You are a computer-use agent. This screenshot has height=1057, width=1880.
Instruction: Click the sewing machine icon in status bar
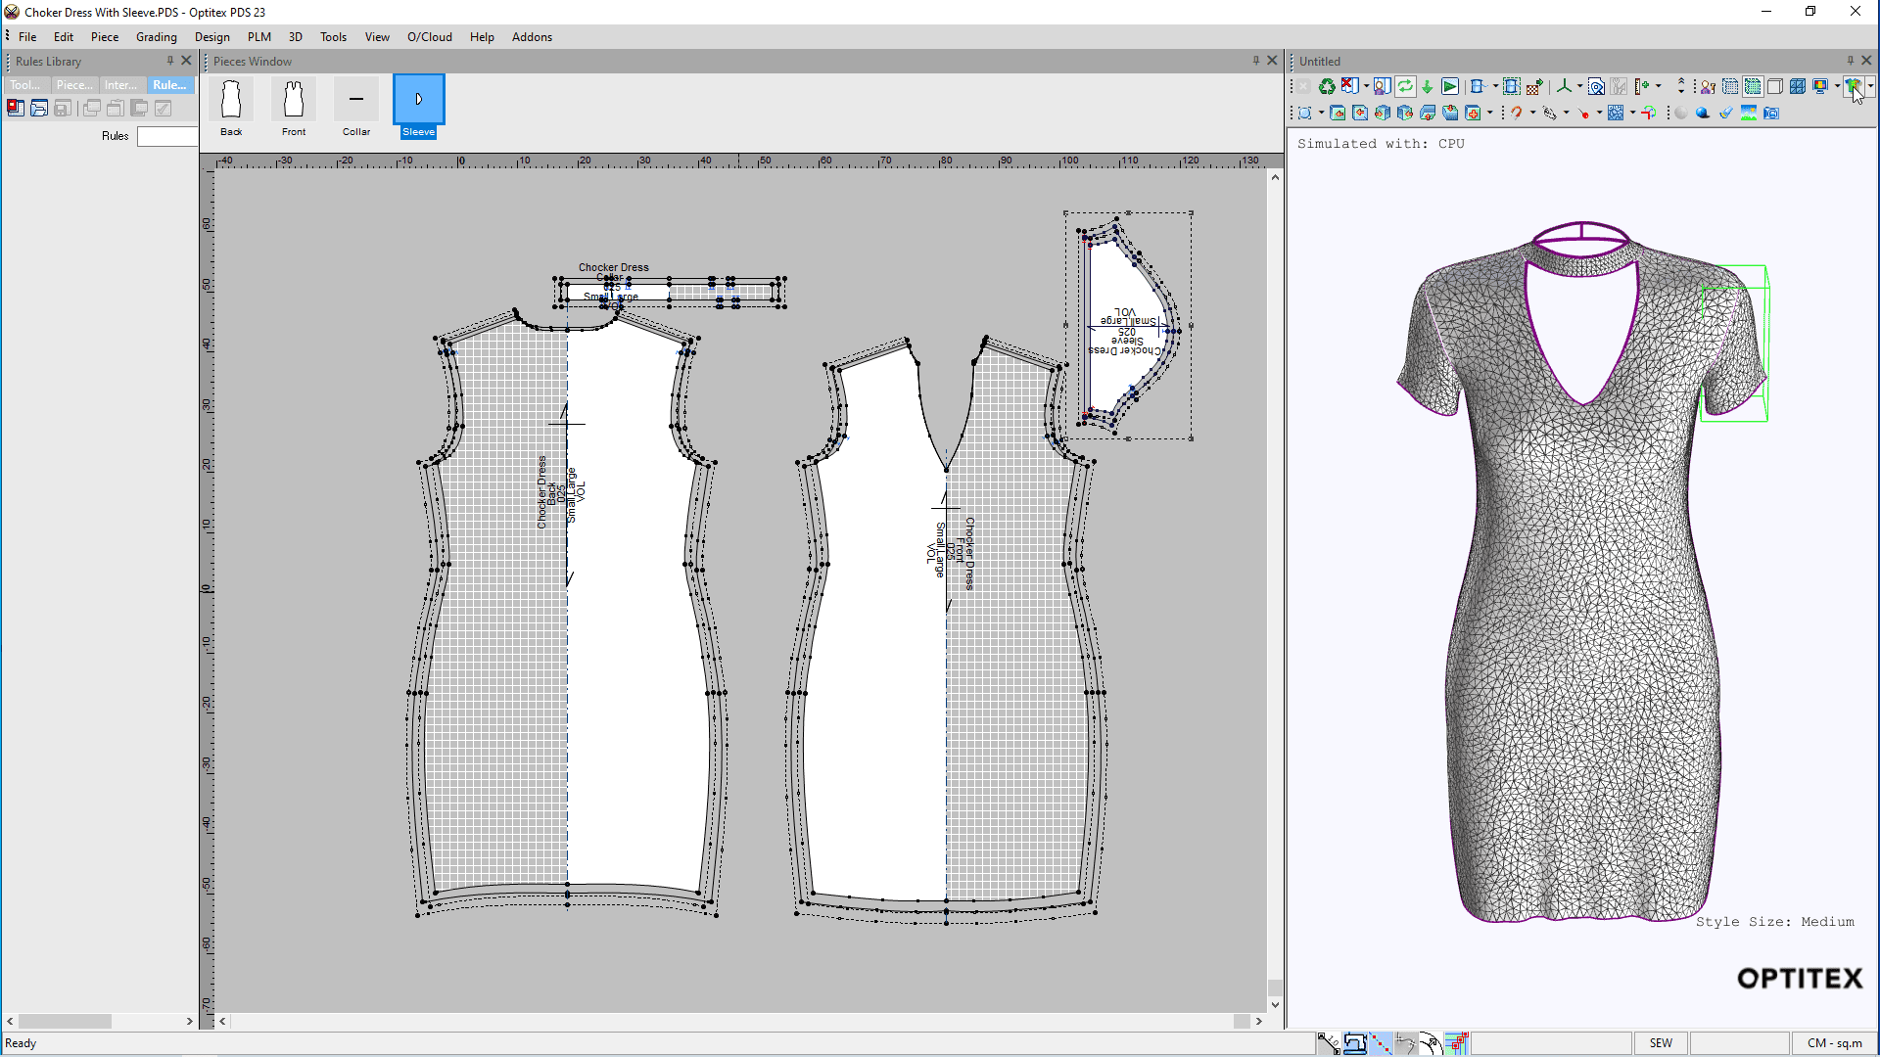point(1355,1043)
